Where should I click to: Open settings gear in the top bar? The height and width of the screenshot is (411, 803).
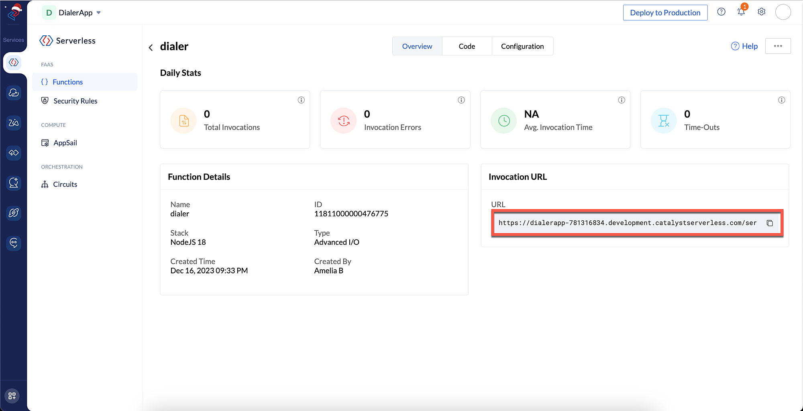pos(761,12)
